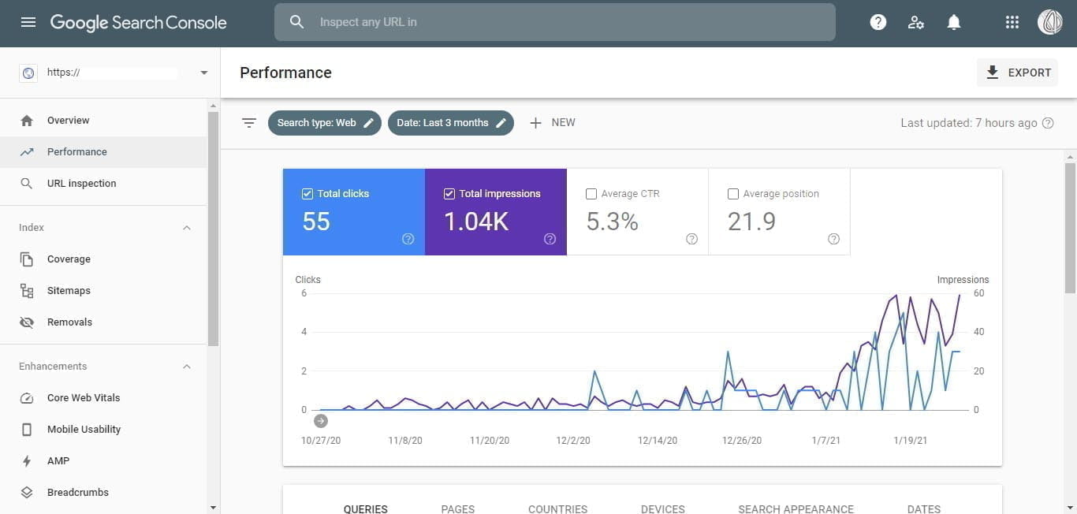Click the Help question mark icon
This screenshot has width=1077, height=514.
click(x=878, y=22)
